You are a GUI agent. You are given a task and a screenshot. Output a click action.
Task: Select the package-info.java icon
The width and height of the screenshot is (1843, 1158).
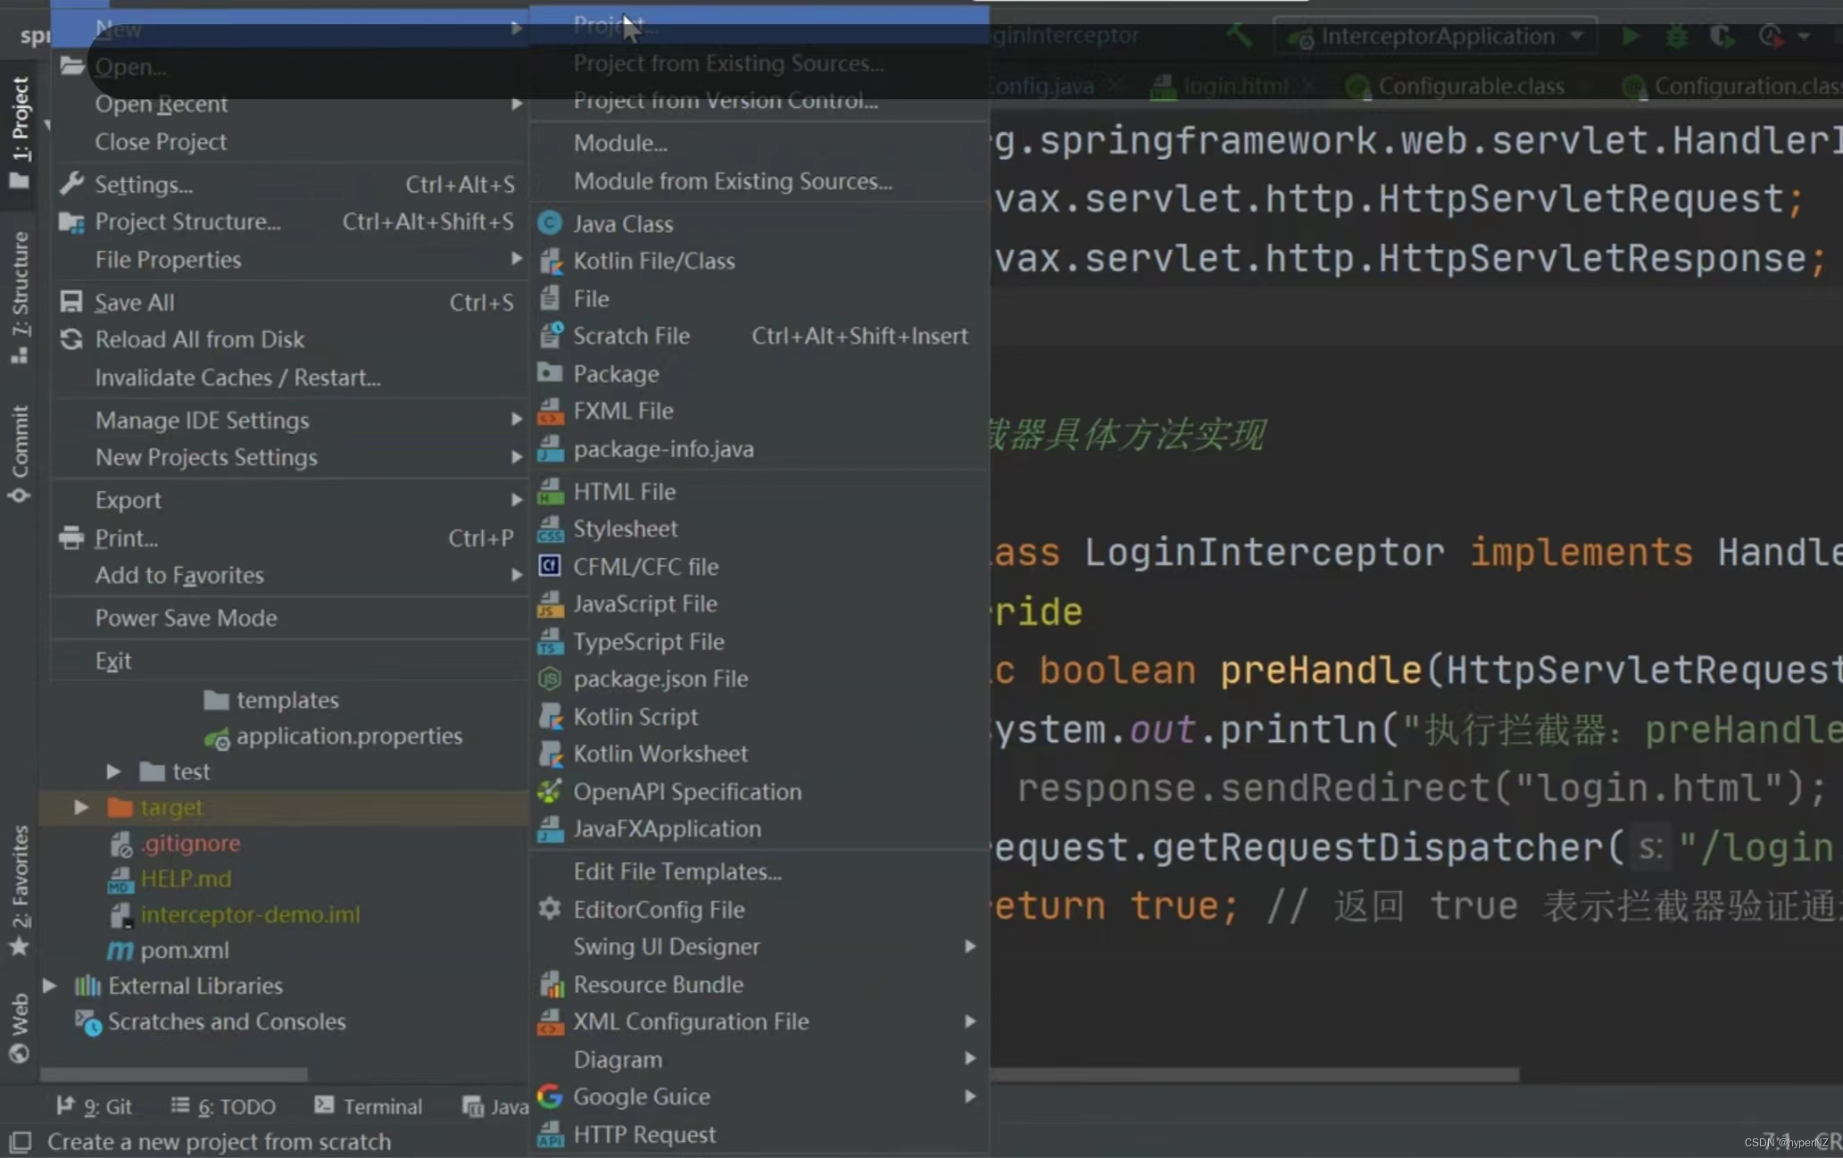550,448
